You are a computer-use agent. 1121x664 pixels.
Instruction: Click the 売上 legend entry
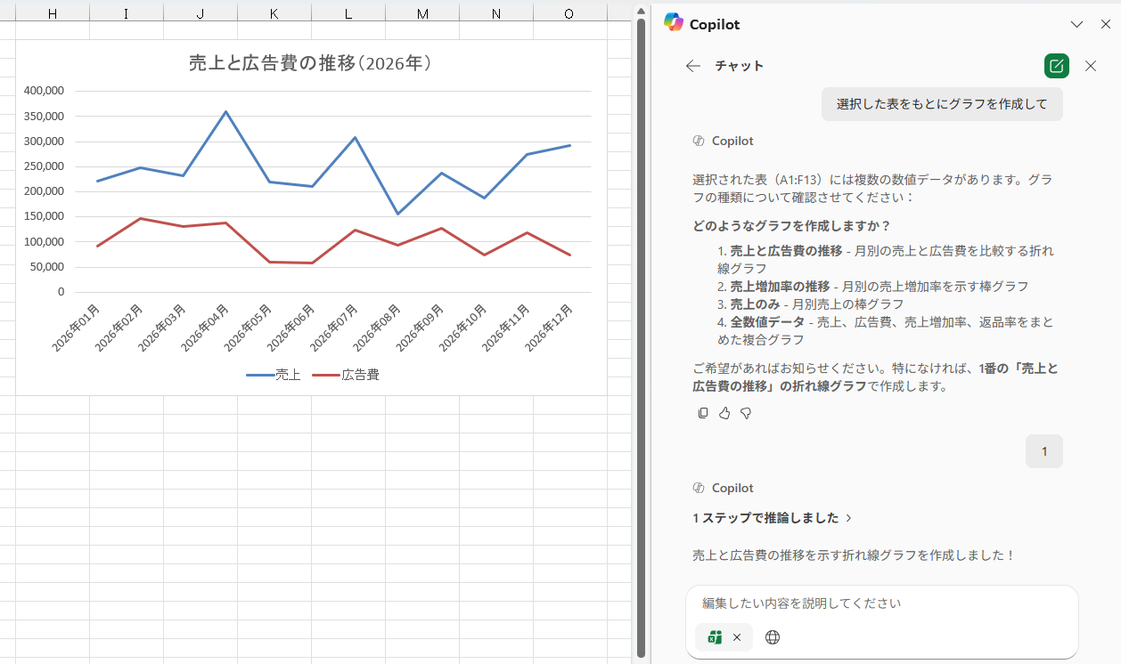click(274, 376)
